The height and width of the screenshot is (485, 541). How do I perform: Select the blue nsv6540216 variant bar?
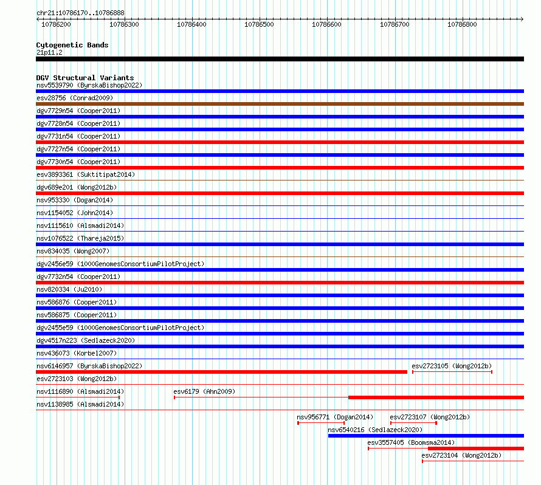pyautogui.click(x=426, y=436)
